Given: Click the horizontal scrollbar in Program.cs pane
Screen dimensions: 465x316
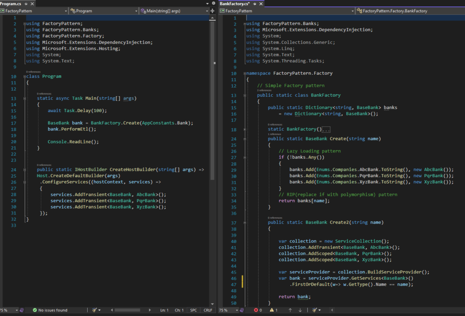Looking at the screenshot, I should click(x=127, y=310).
